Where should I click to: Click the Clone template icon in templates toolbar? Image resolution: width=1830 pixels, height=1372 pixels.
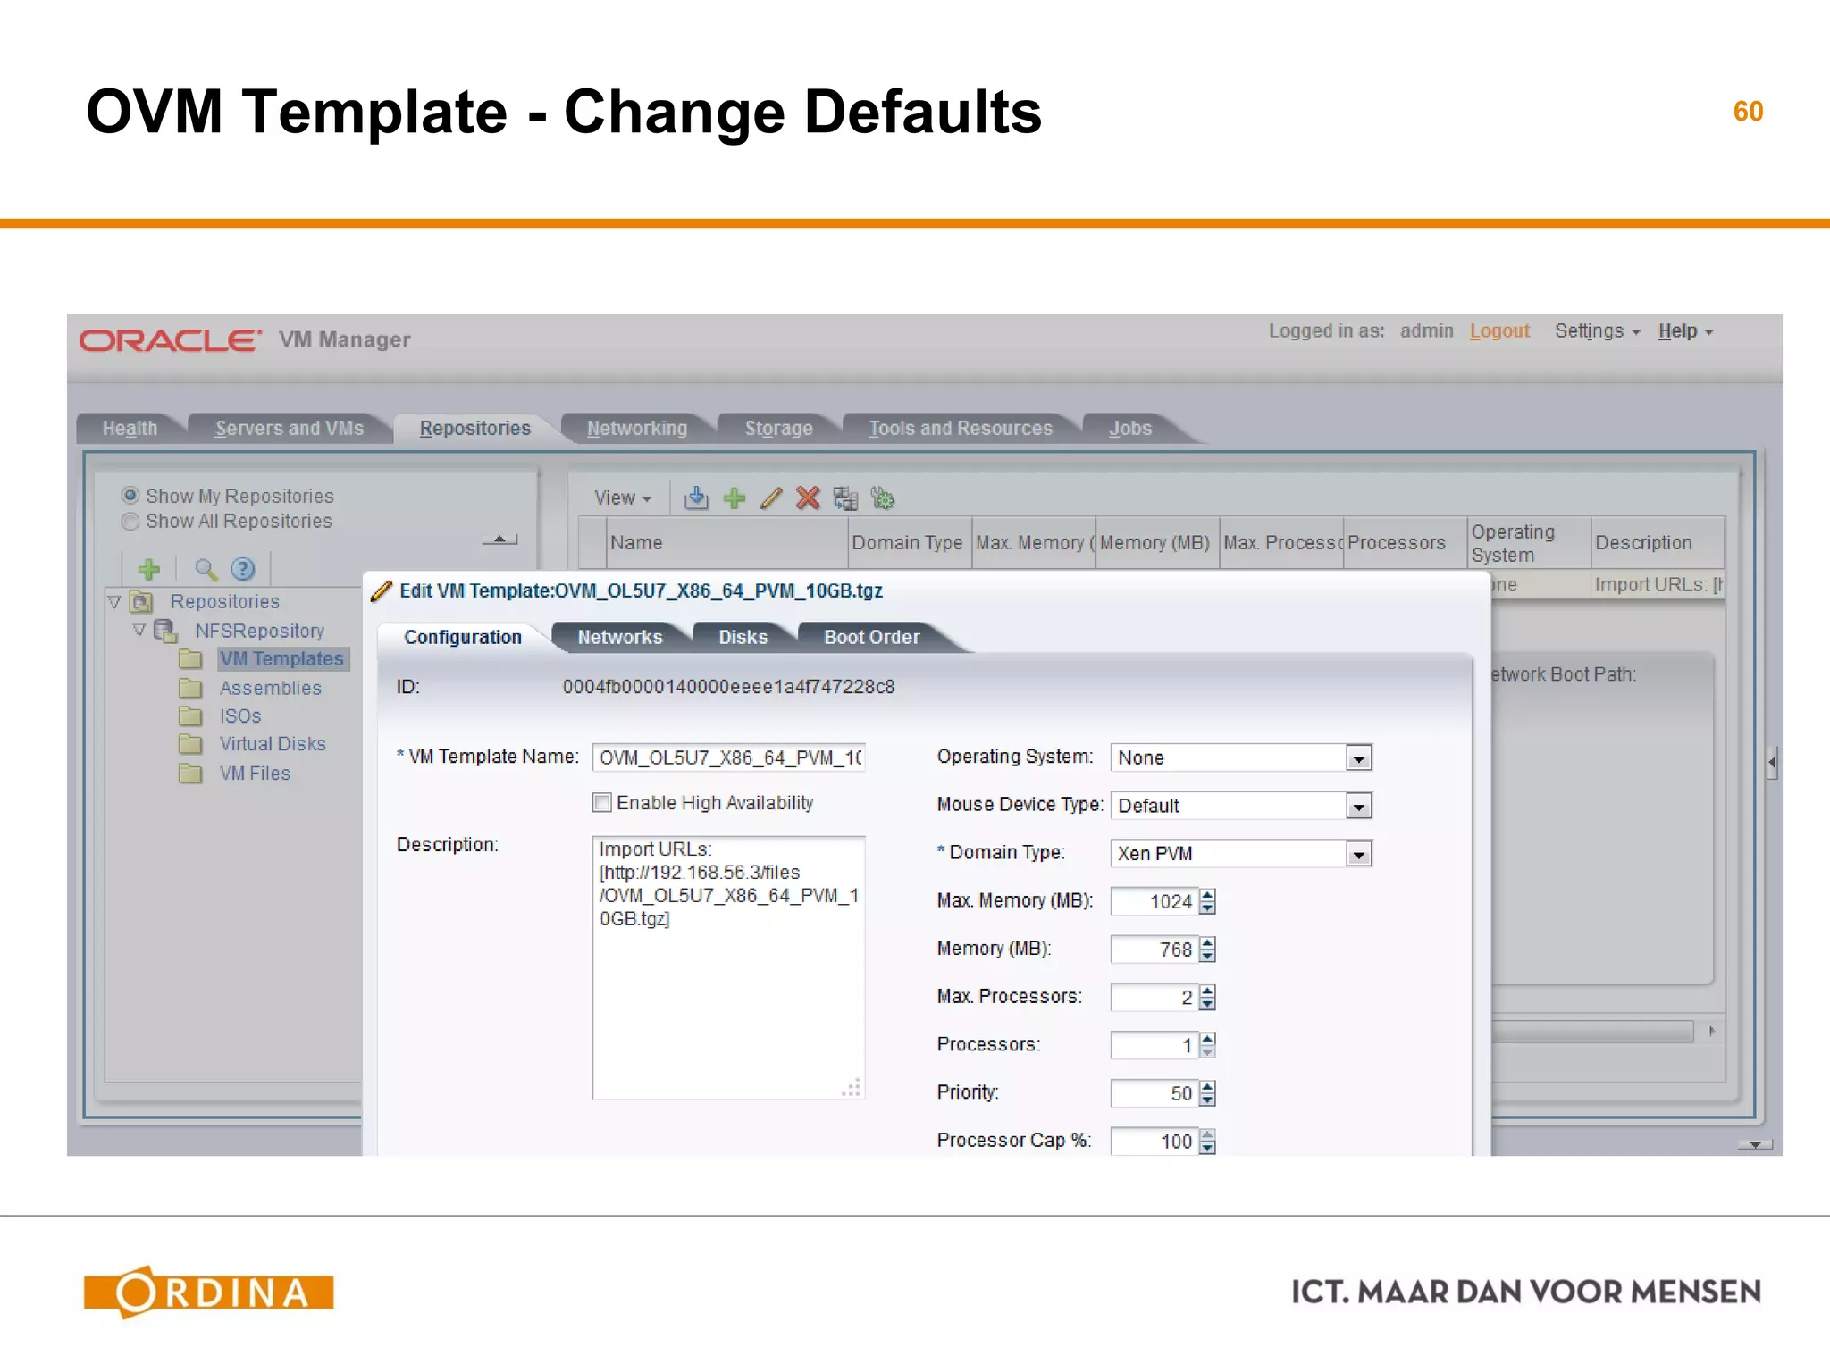click(x=845, y=498)
